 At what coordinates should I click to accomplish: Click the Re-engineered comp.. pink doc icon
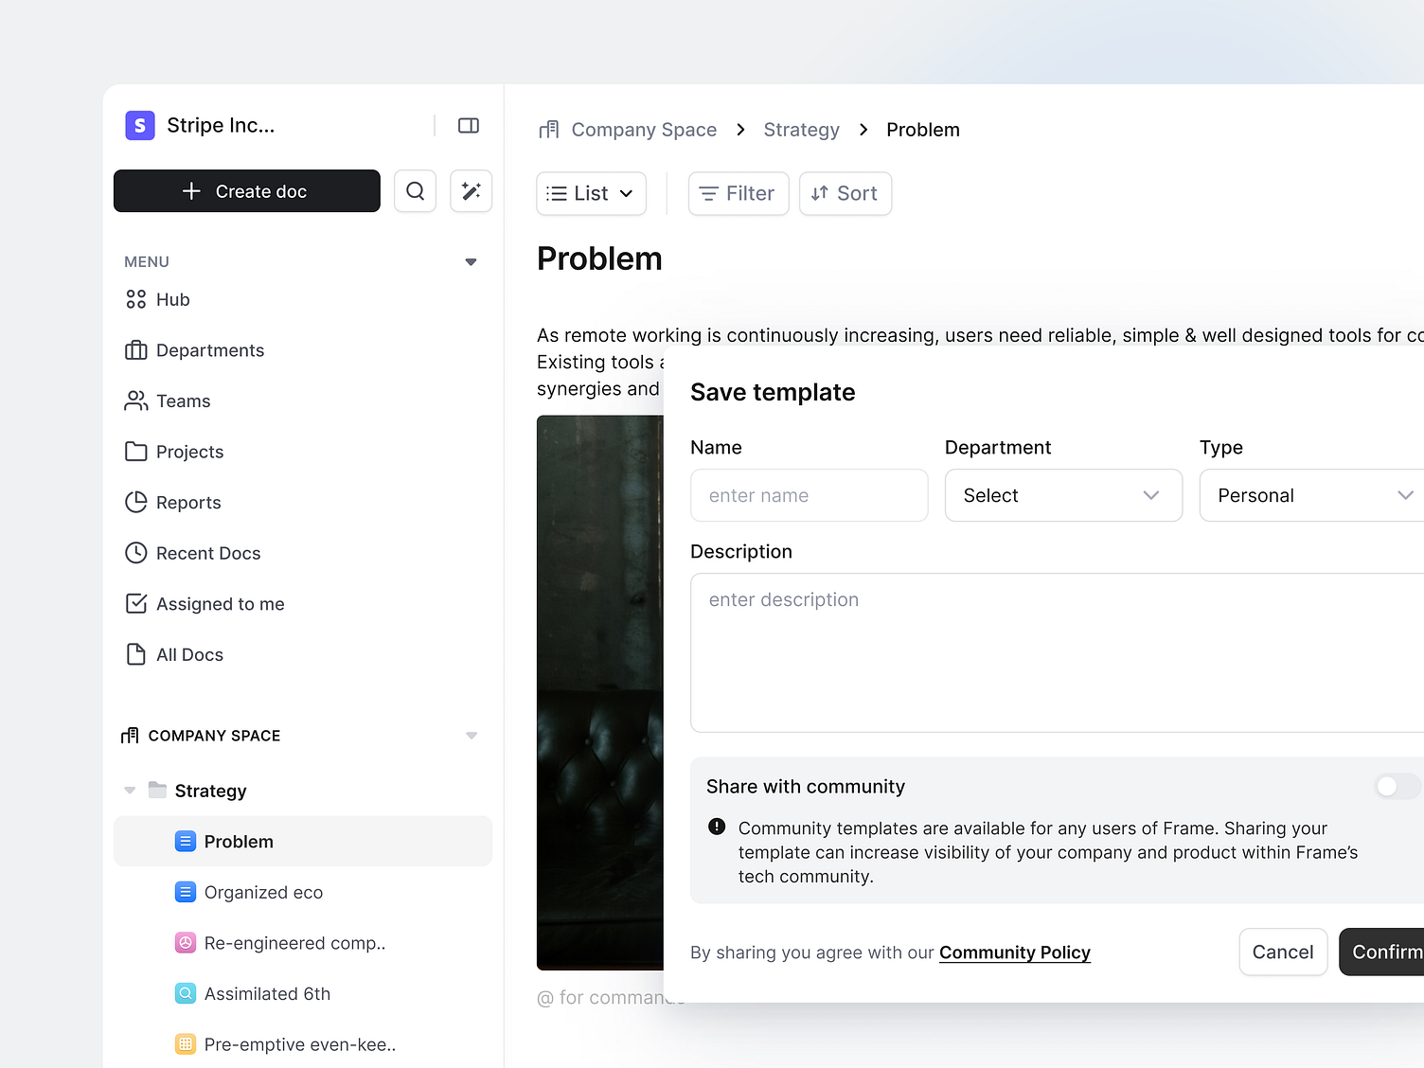pyautogui.click(x=186, y=943)
